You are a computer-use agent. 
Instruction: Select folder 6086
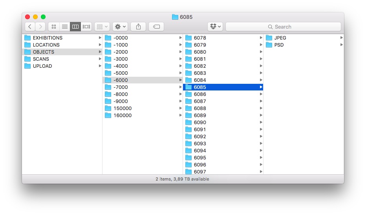point(223,94)
